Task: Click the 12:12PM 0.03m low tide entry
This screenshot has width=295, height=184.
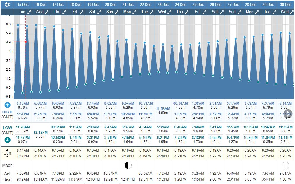Action: pos(41,134)
